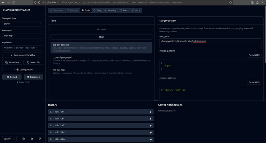Click the Arguments input field
266x143 pixels.
coord(22,48)
